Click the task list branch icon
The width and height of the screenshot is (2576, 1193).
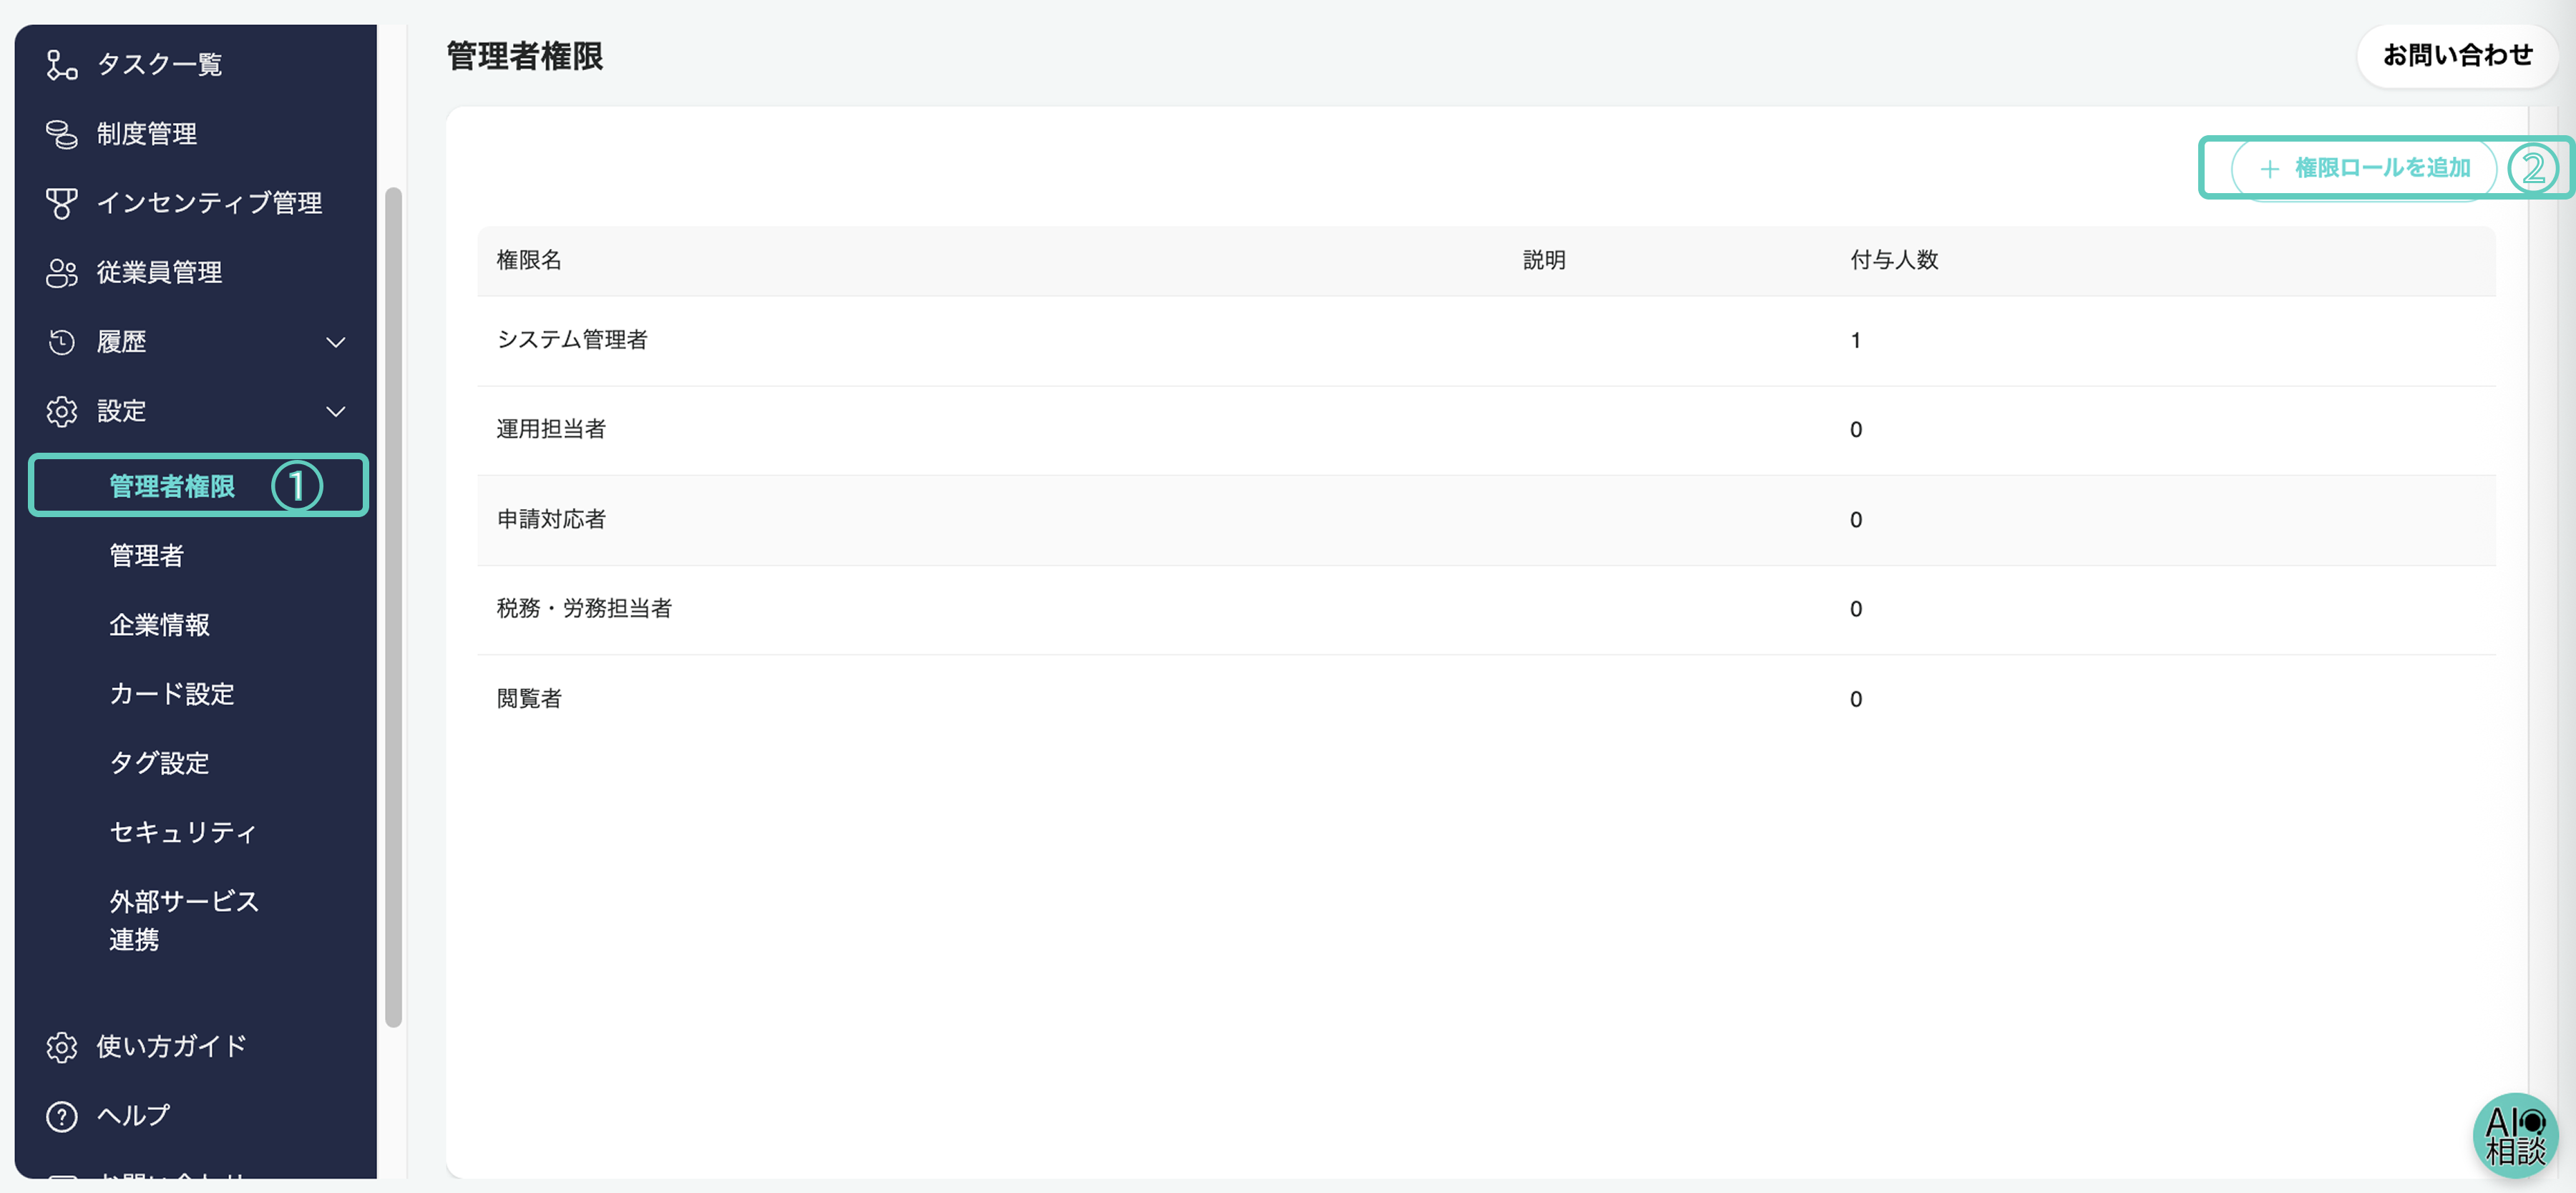(x=61, y=65)
